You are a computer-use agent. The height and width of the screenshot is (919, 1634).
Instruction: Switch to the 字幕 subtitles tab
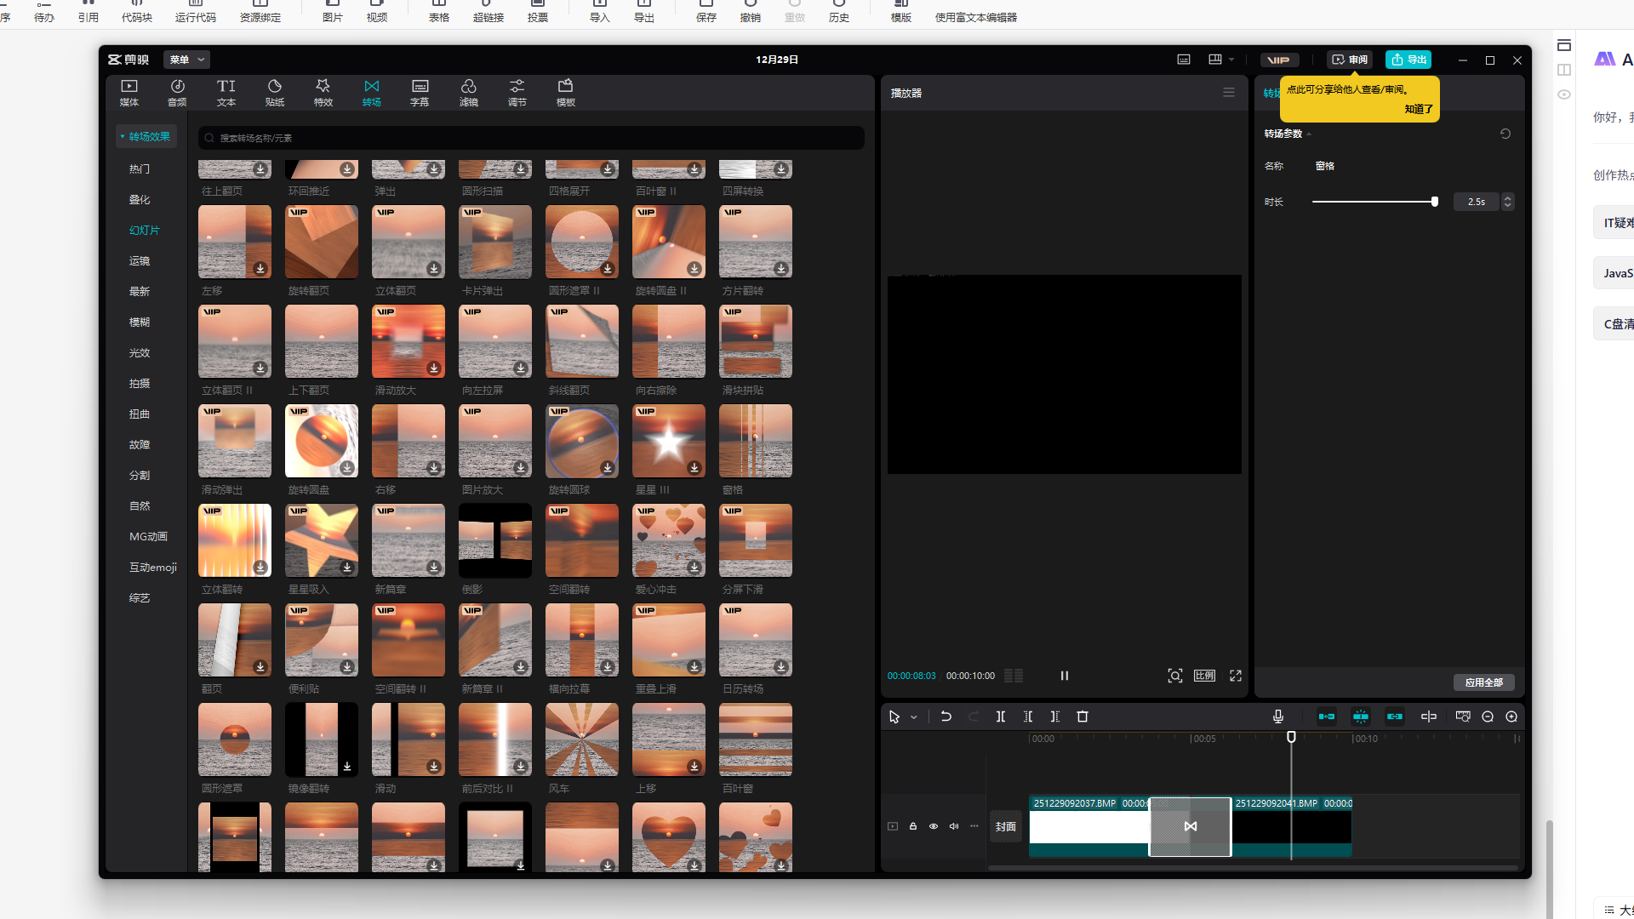(420, 92)
